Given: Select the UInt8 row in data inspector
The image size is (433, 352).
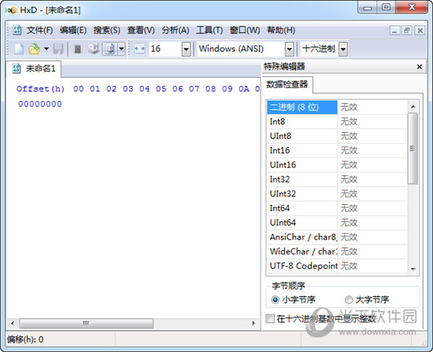Looking at the screenshot, I should 337,136.
